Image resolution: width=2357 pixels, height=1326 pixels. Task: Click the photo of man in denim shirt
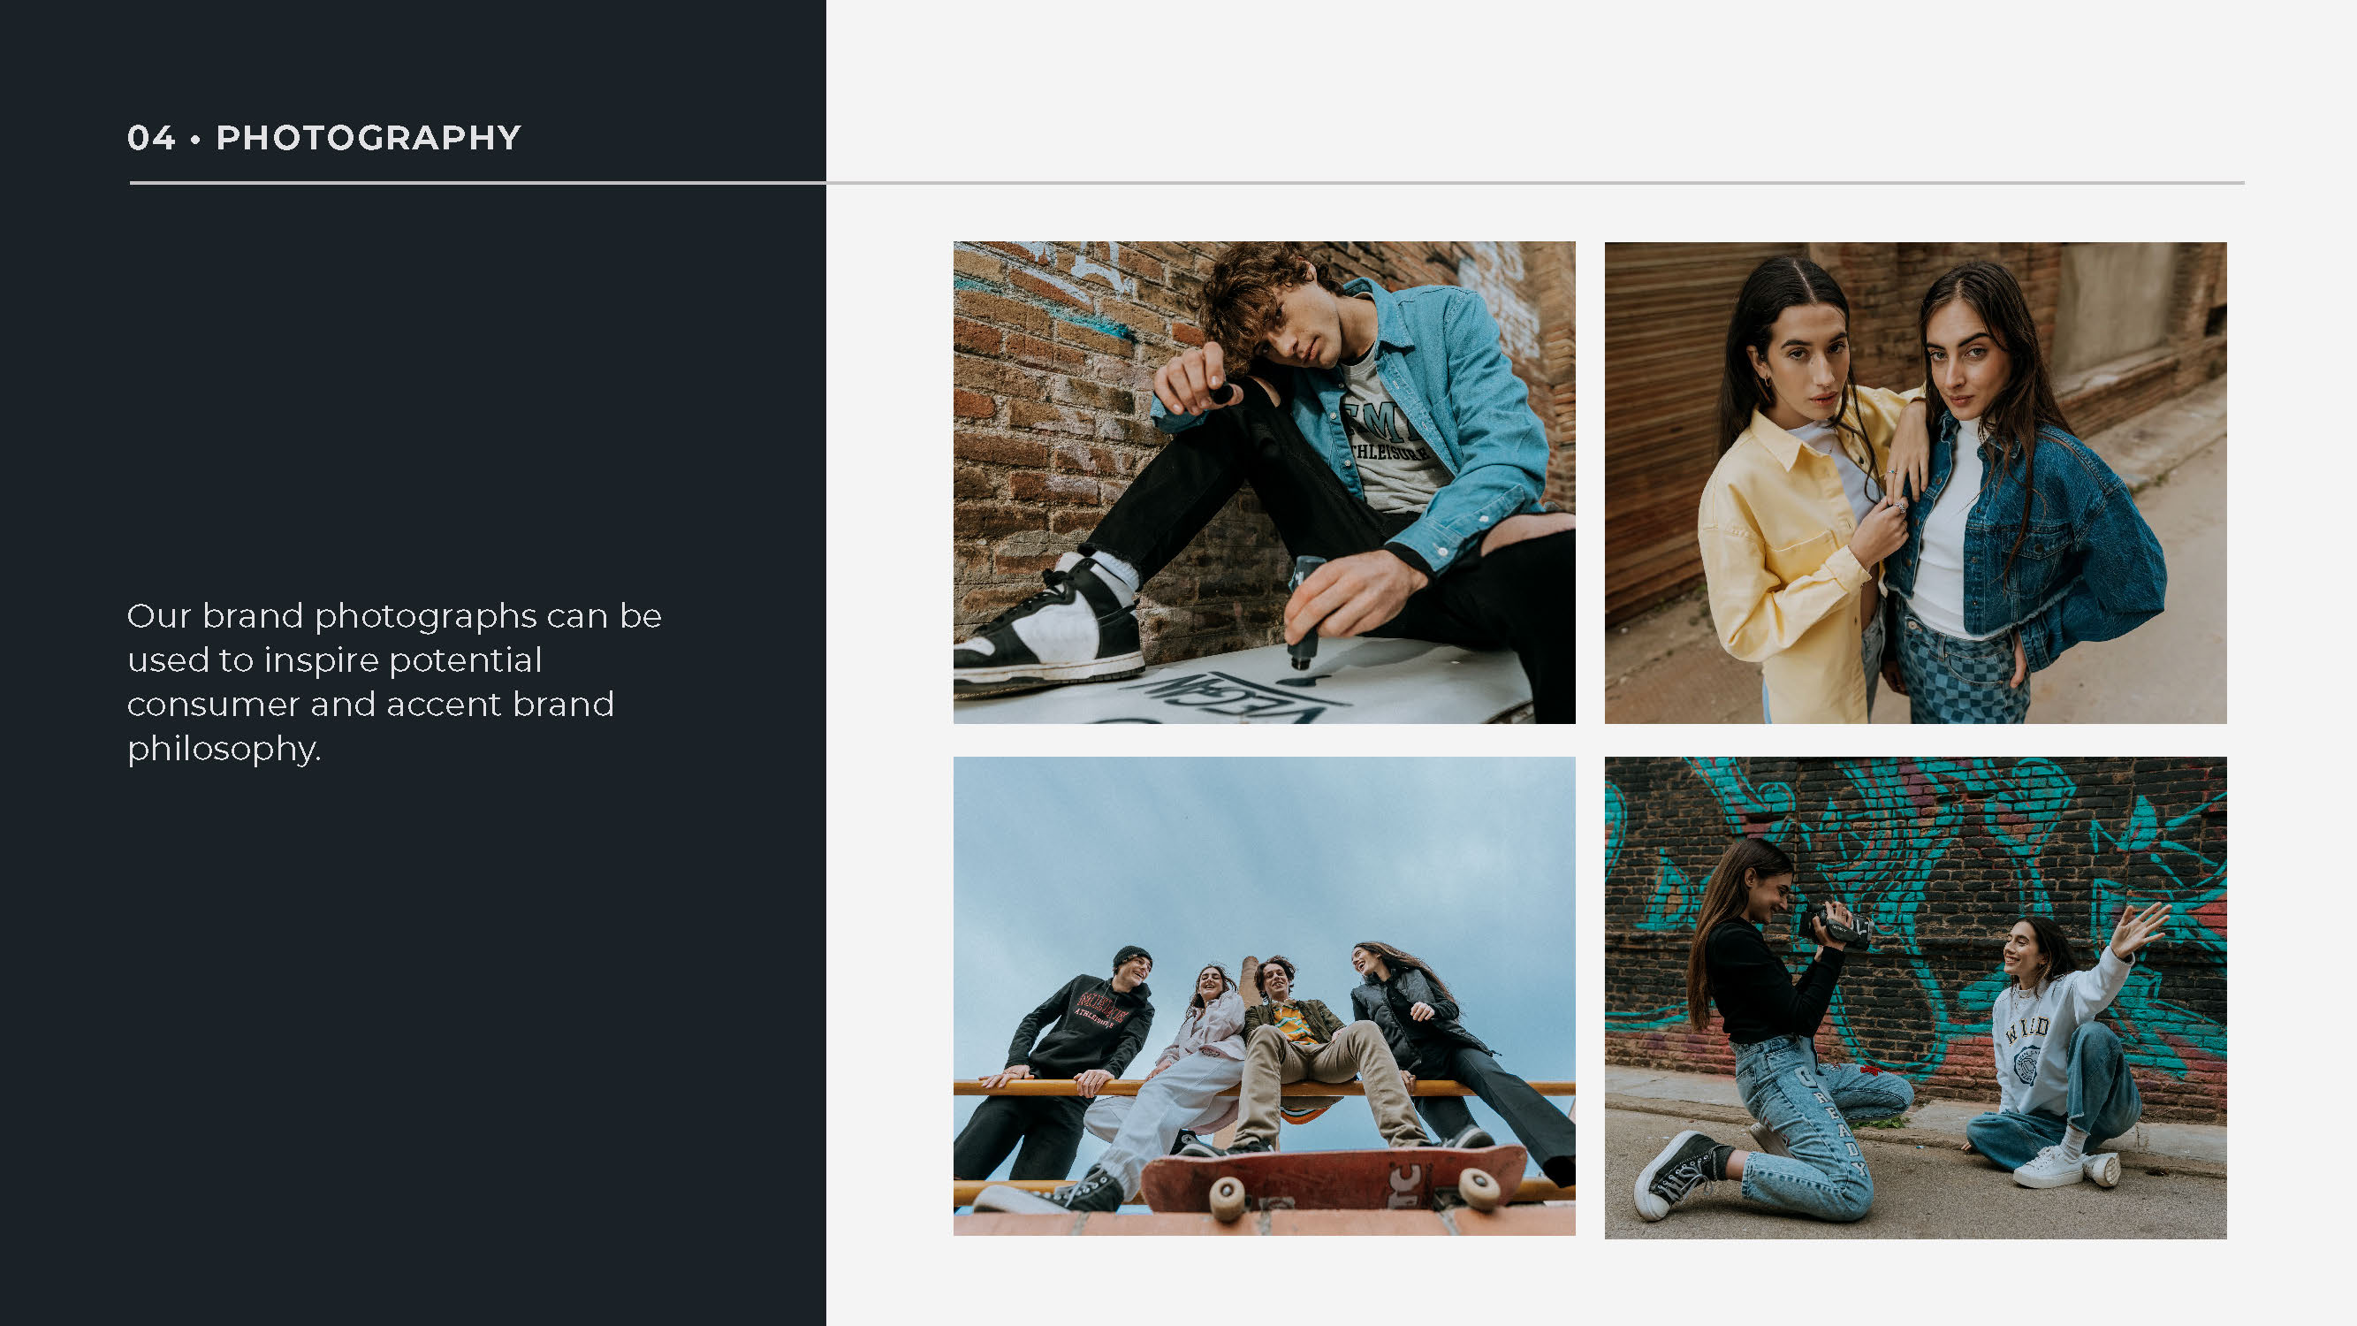(x=1264, y=483)
